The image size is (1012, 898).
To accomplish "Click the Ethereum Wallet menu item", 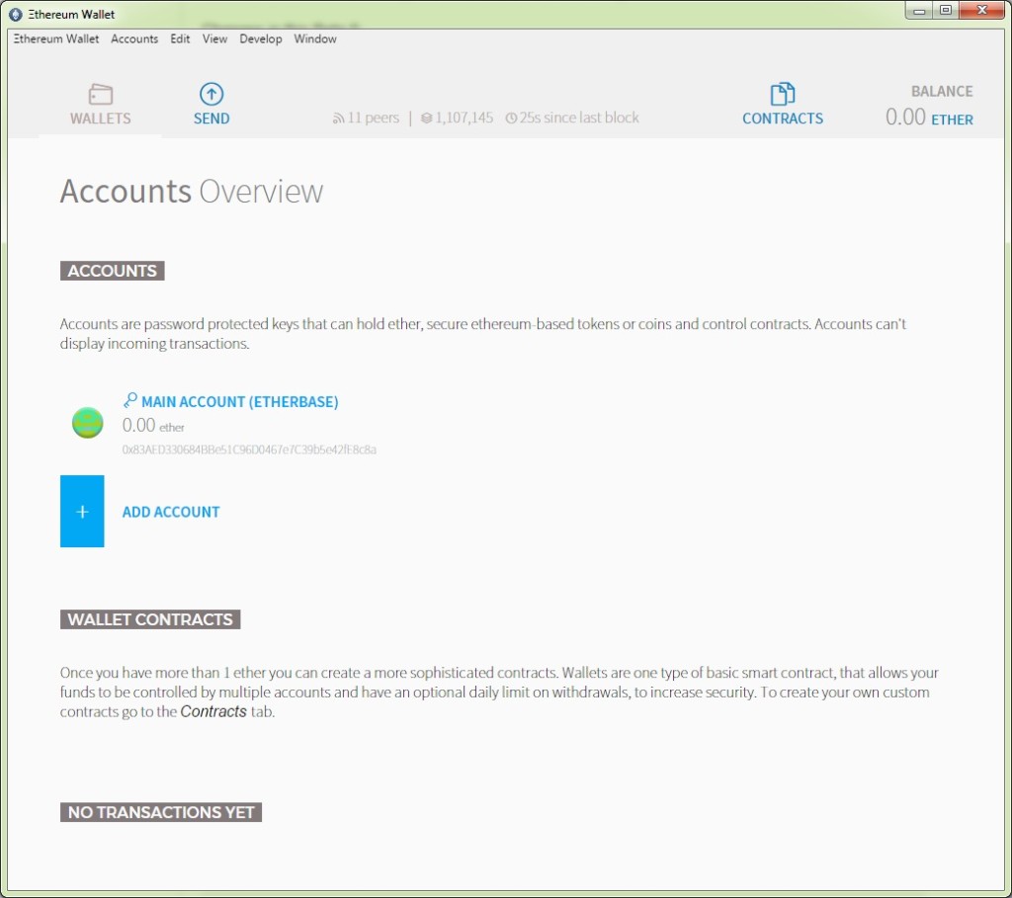I will point(55,39).
